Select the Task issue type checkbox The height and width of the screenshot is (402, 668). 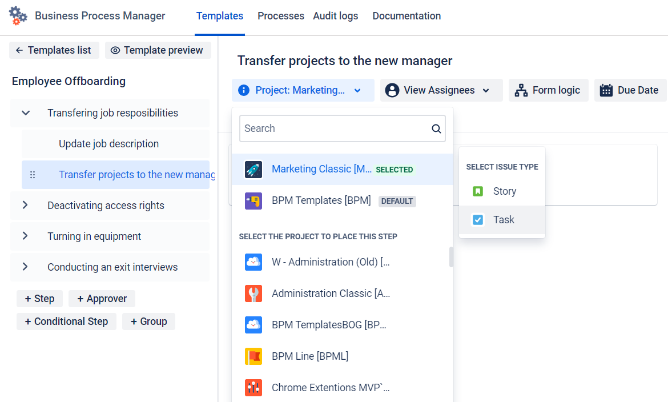(478, 220)
